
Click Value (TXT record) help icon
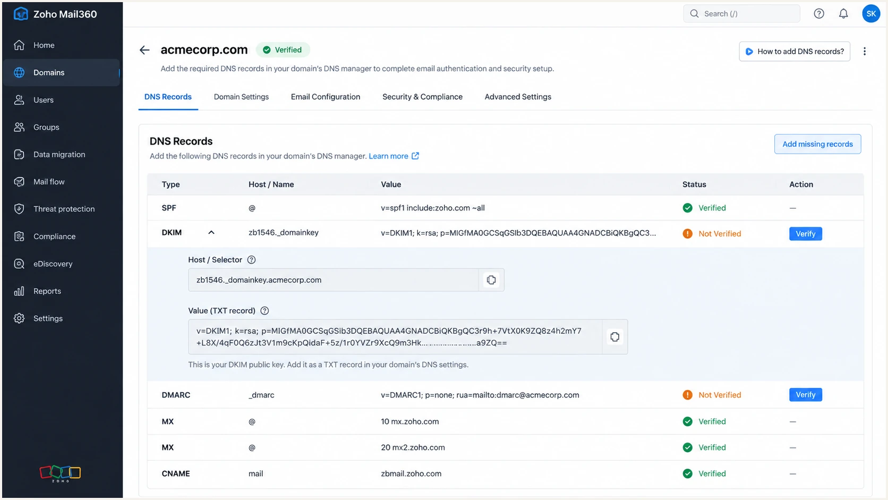tap(264, 311)
